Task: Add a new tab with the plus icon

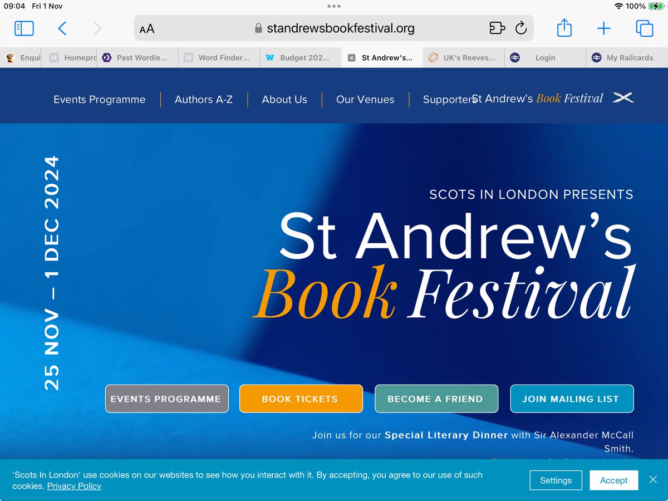Action: tap(604, 28)
